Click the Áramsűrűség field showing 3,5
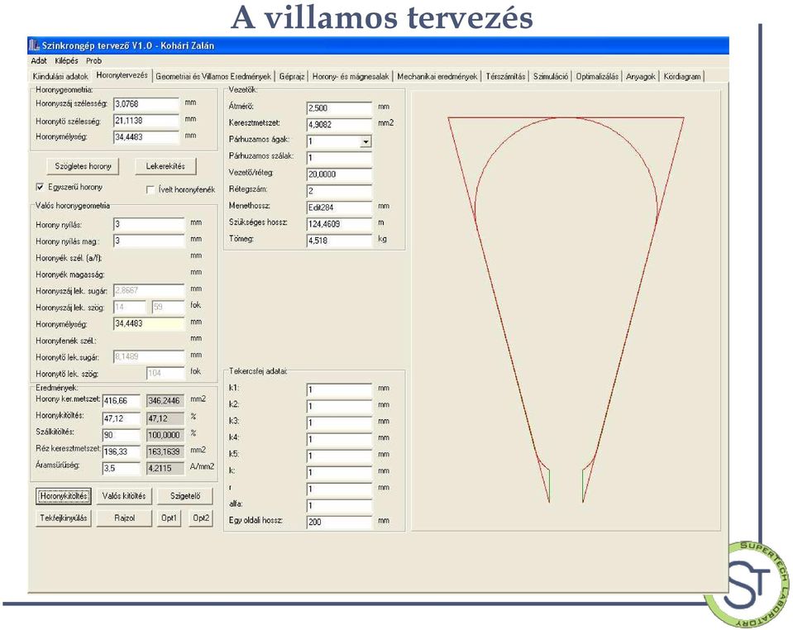 tap(121, 468)
